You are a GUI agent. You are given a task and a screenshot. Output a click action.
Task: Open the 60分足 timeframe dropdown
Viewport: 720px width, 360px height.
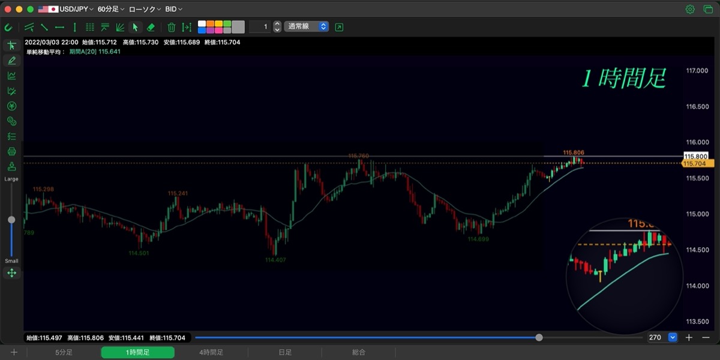pos(111,9)
